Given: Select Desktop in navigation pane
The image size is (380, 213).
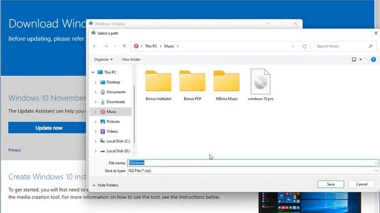Looking at the screenshot, I should coord(113,82).
